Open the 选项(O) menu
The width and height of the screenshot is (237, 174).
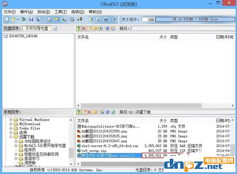78,12
